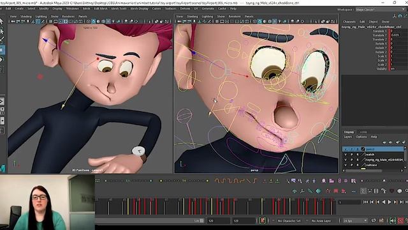This screenshot has height=230, width=408.
Task: Click Use All Lights in left viewport toolbar
Action: click(113, 21)
